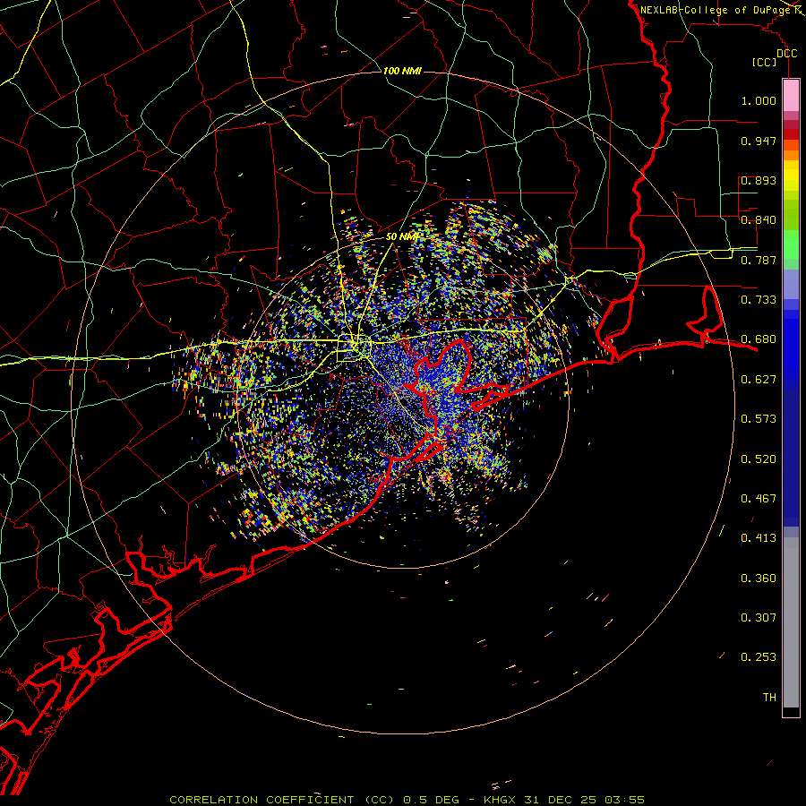Pick the gray band on the color scale
The width and height of the screenshot is (806, 806).
pyautogui.click(x=791, y=622)
